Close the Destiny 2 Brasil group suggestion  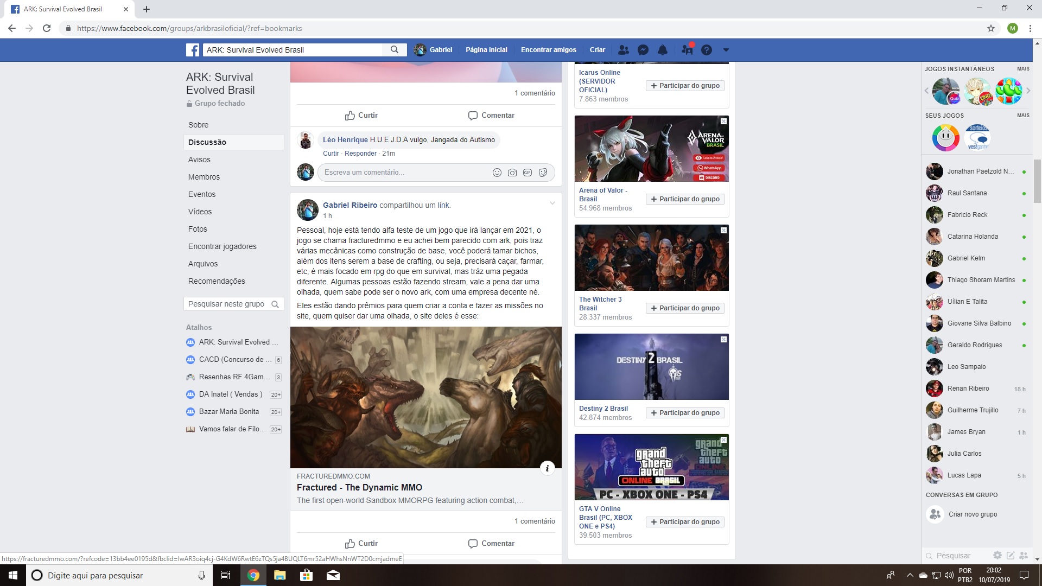click(723, 339)
